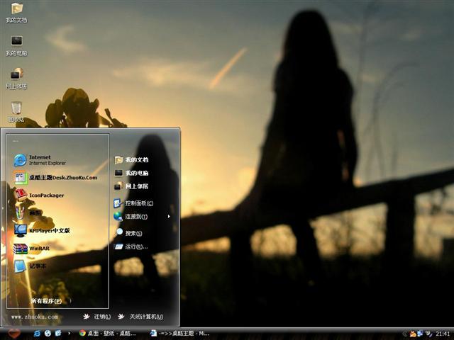Expand hidden system tray icons arrow
The image size is (454, 340).
click(405, 334)
